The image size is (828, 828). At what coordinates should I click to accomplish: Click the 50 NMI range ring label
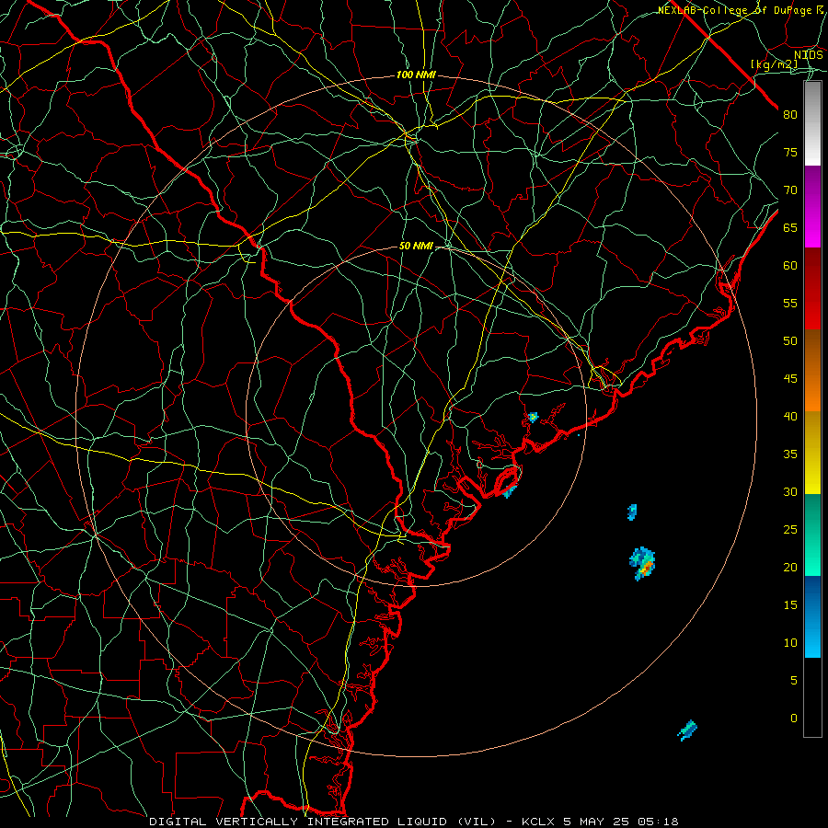[x=416, y=246]
